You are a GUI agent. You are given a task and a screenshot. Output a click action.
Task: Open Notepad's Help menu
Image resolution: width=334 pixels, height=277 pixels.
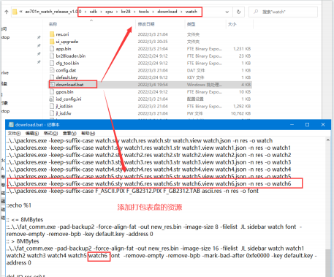(x=88, y=133)
